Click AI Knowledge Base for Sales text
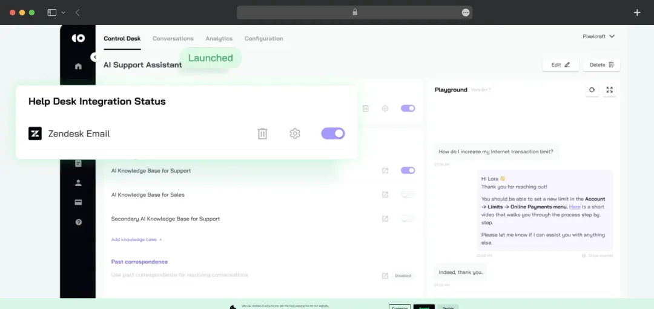This screenshot has height=309, width=654. point(148,194)
